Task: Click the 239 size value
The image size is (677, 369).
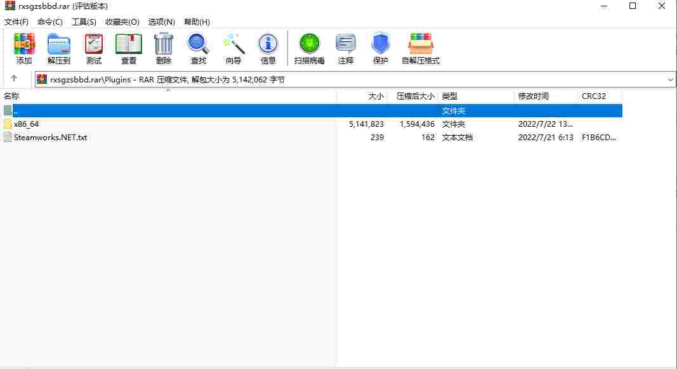Action: point(377,137)
